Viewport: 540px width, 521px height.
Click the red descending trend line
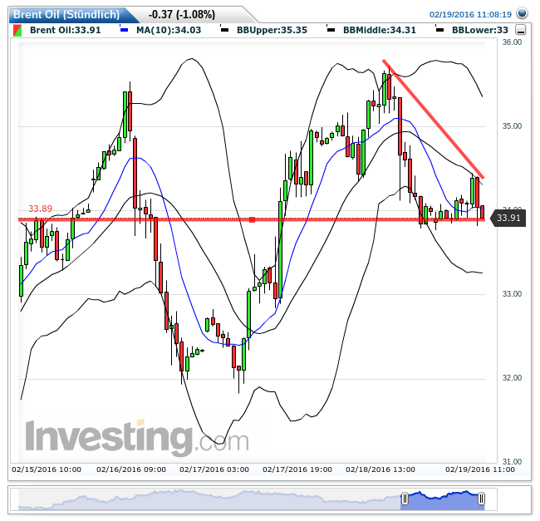pos(432,117)
